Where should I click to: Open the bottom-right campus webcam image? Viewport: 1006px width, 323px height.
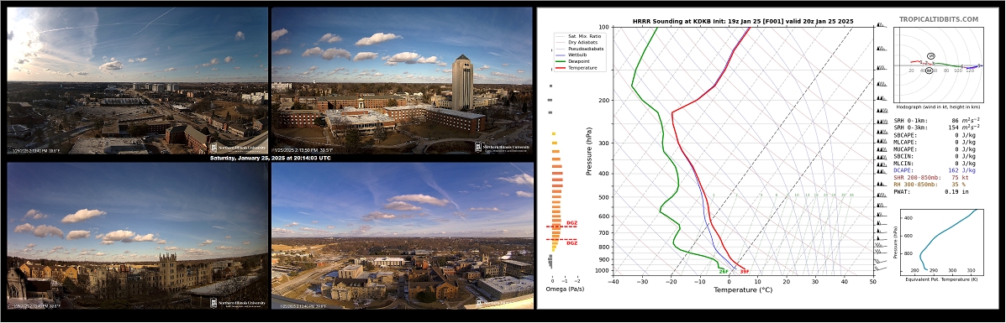[403, 235]
